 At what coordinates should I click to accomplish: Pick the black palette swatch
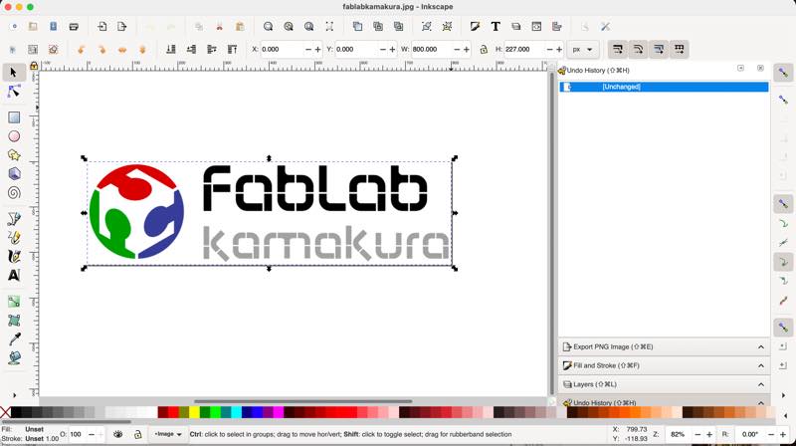click(x=16, y=411)
